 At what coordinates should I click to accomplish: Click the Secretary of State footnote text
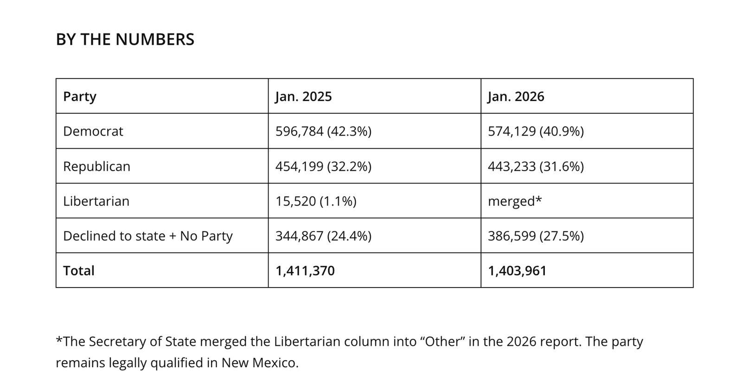click(349, 352)
